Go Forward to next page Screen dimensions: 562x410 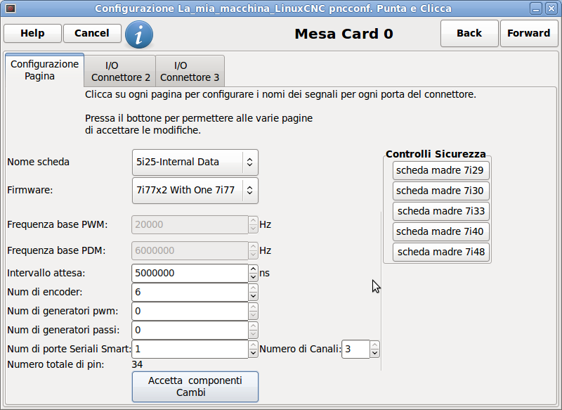click(529, 33)
